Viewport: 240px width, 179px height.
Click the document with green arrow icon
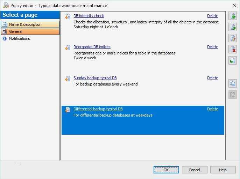(233, 27)
